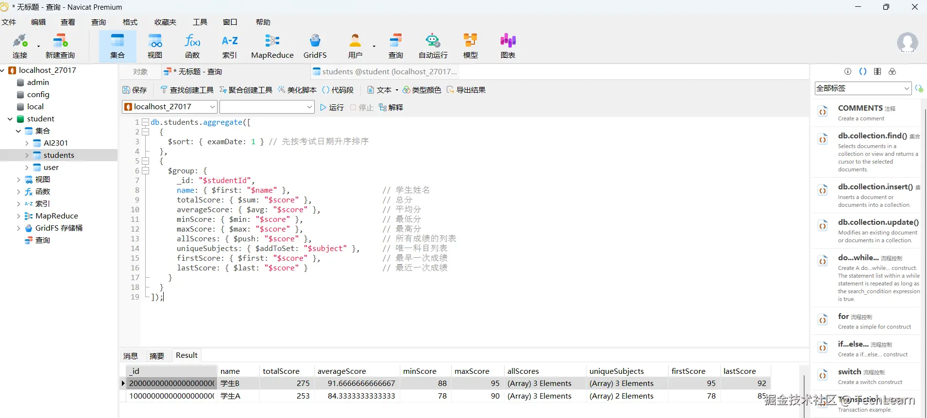Click the (Array) 2 Elements cell
The image size is (927, 418).
pyautogui.click(x=626, y=396)
